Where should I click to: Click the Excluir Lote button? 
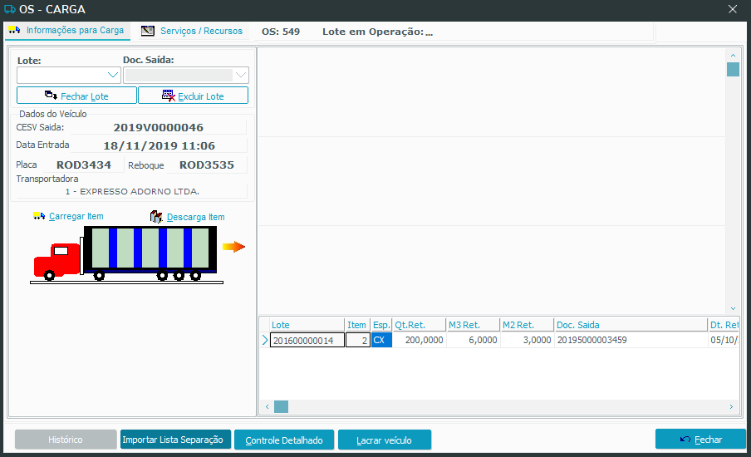coord(193,96)
